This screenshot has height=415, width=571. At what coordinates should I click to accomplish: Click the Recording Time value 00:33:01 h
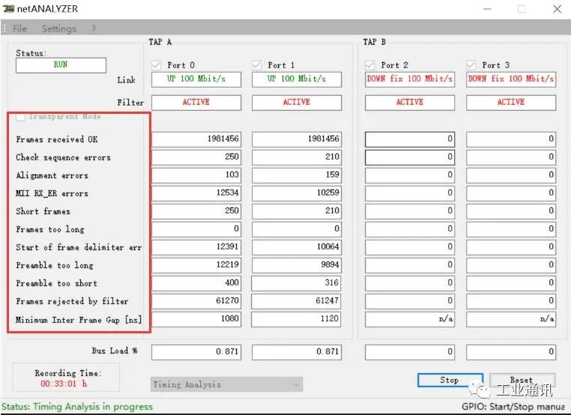pos(64,384)
